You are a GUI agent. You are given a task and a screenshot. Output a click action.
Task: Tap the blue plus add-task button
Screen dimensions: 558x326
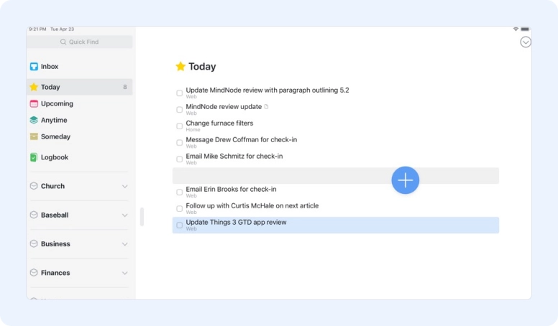[406, 180]
